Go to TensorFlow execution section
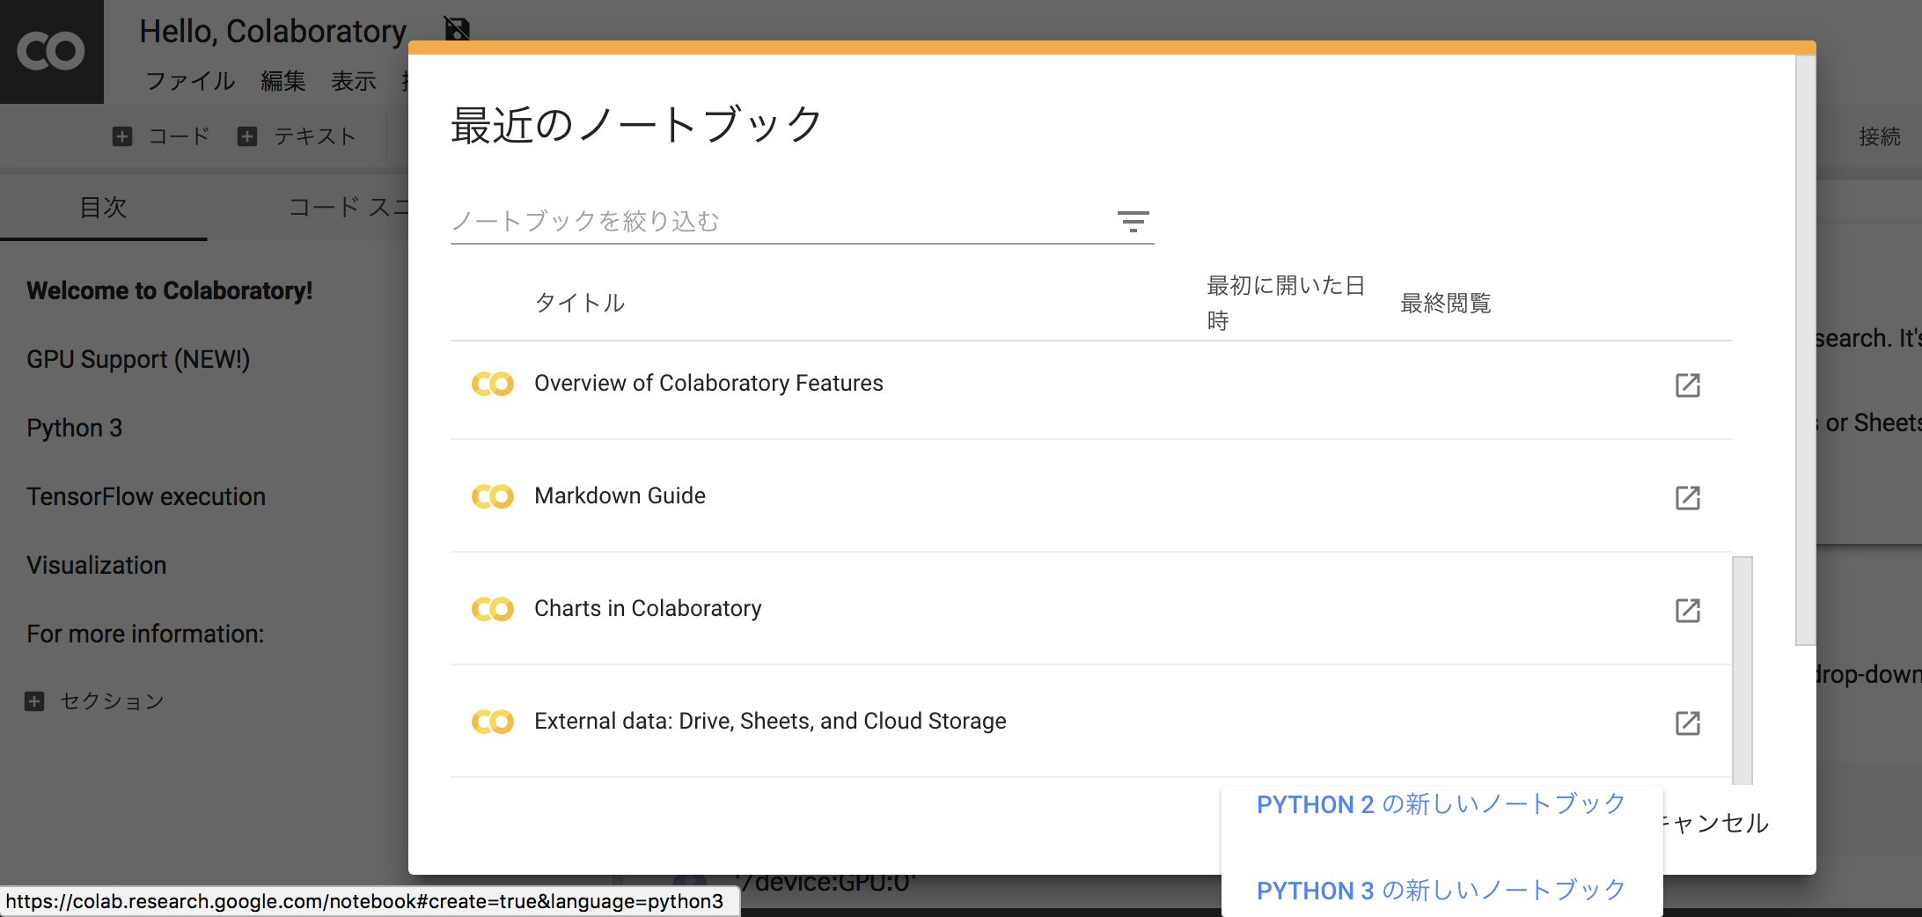Image resolution: width=1922 pixels, height=917 pixels. click(146, 497)
